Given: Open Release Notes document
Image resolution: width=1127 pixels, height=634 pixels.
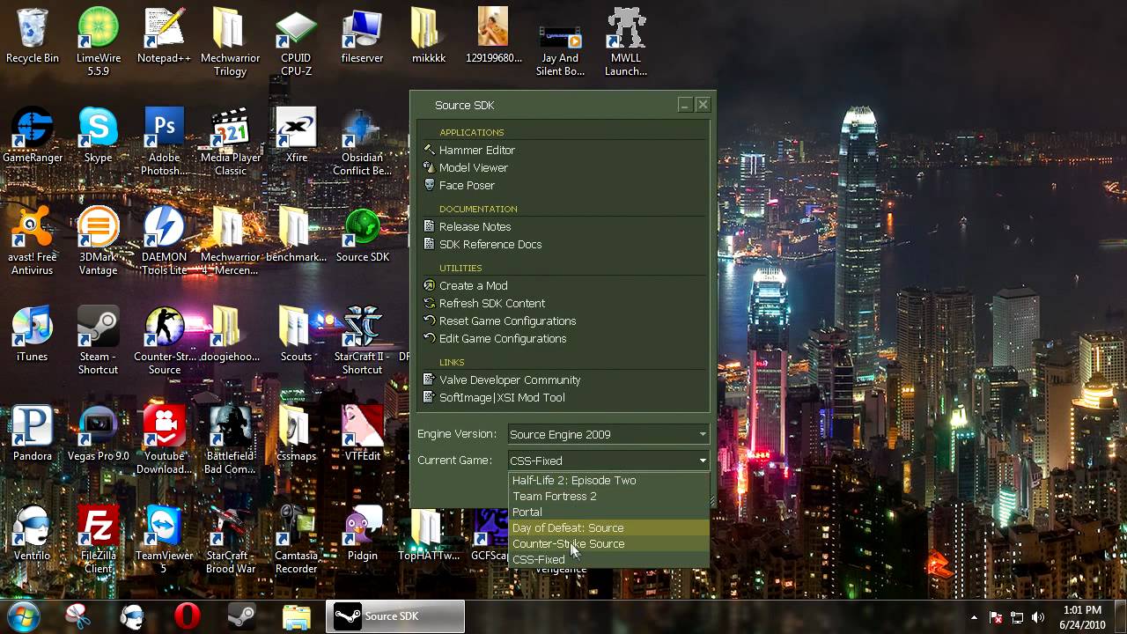Looking at the screenshot, I should pos(474,226).
